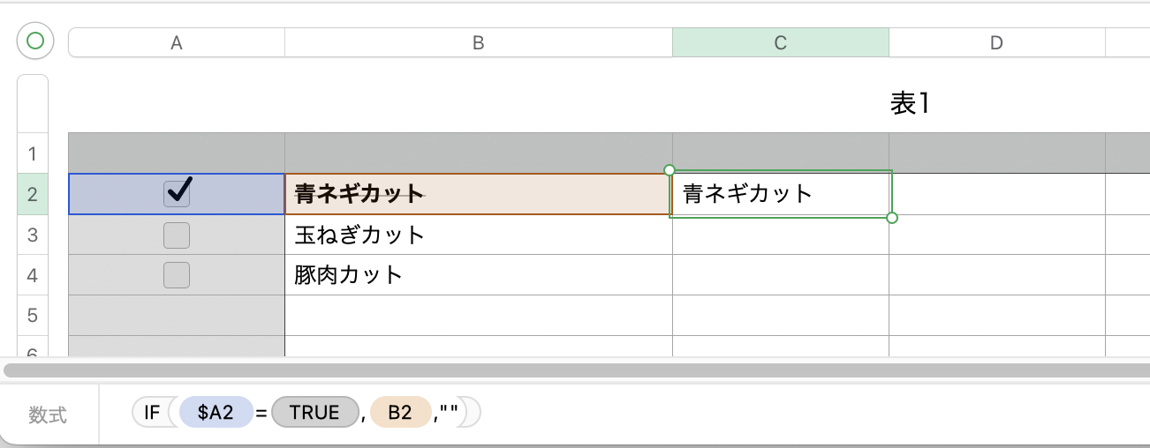The height and width of the screenshot is (448, 1150).
Task: Select column D header
Action: coord(996,42)
